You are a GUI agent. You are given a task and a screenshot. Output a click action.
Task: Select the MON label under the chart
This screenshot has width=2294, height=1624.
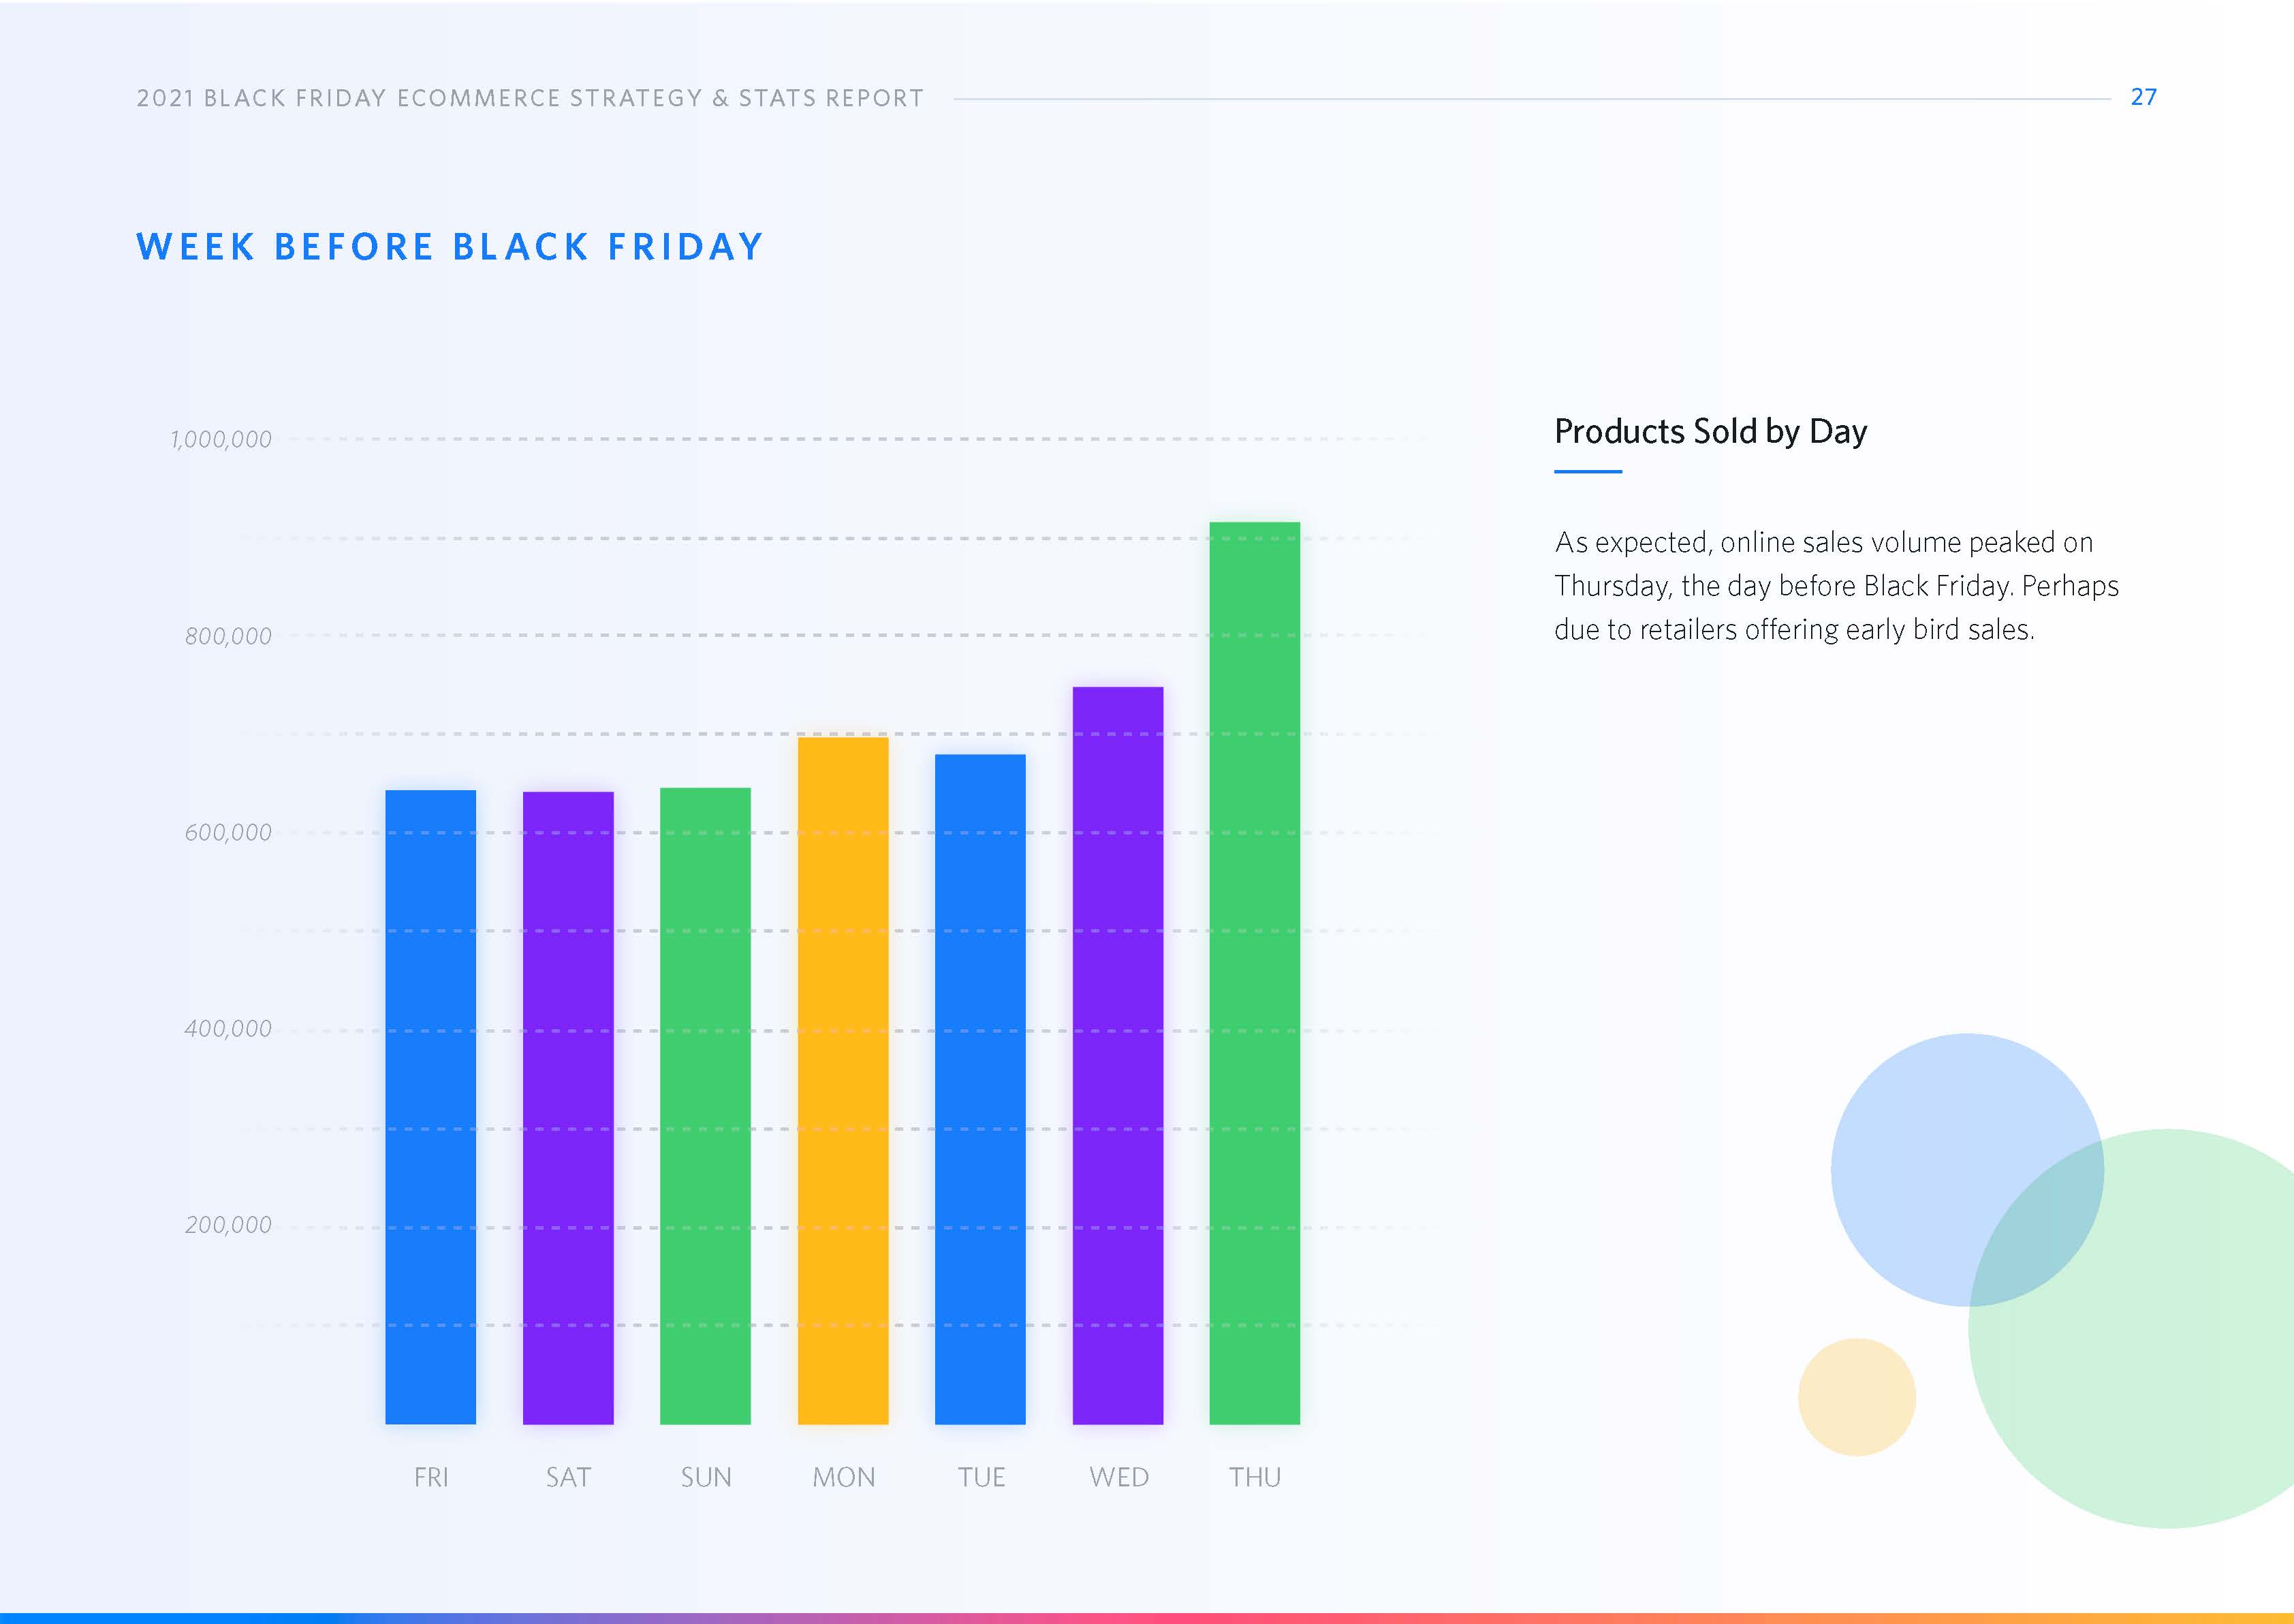click(x=843, y=1477)
